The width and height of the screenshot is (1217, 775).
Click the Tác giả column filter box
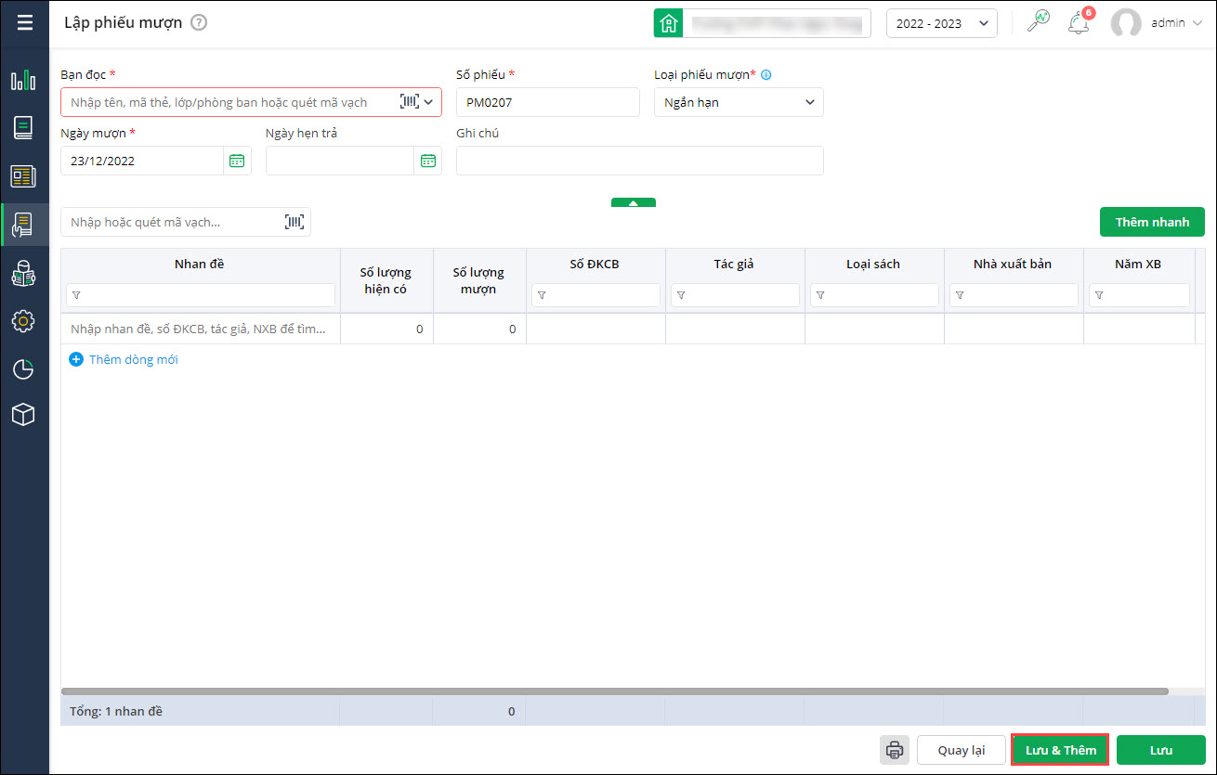pyautogui.click(x=736, y=295)
